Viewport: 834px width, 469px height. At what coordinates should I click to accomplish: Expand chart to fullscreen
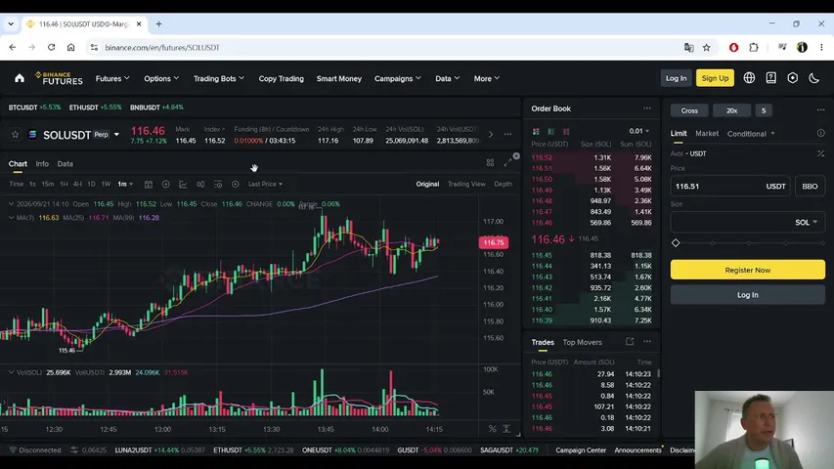coord(507,163)
